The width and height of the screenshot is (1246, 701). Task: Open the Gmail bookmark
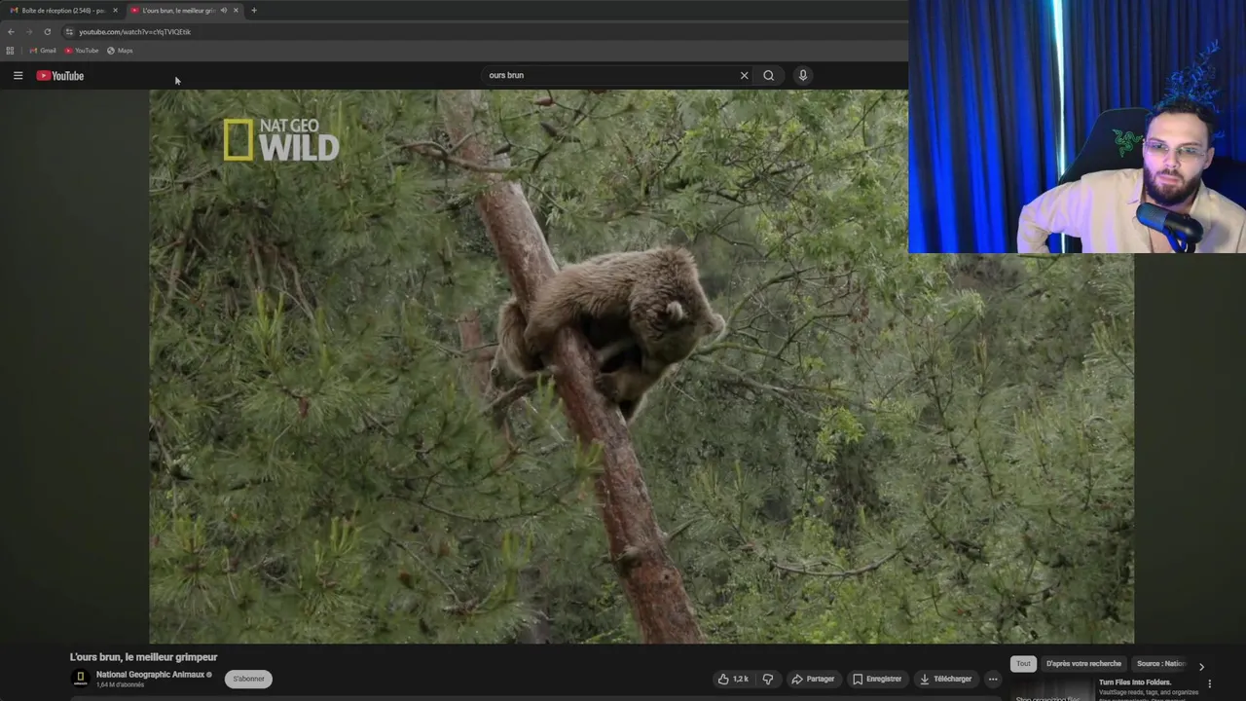tap(43, 51)
